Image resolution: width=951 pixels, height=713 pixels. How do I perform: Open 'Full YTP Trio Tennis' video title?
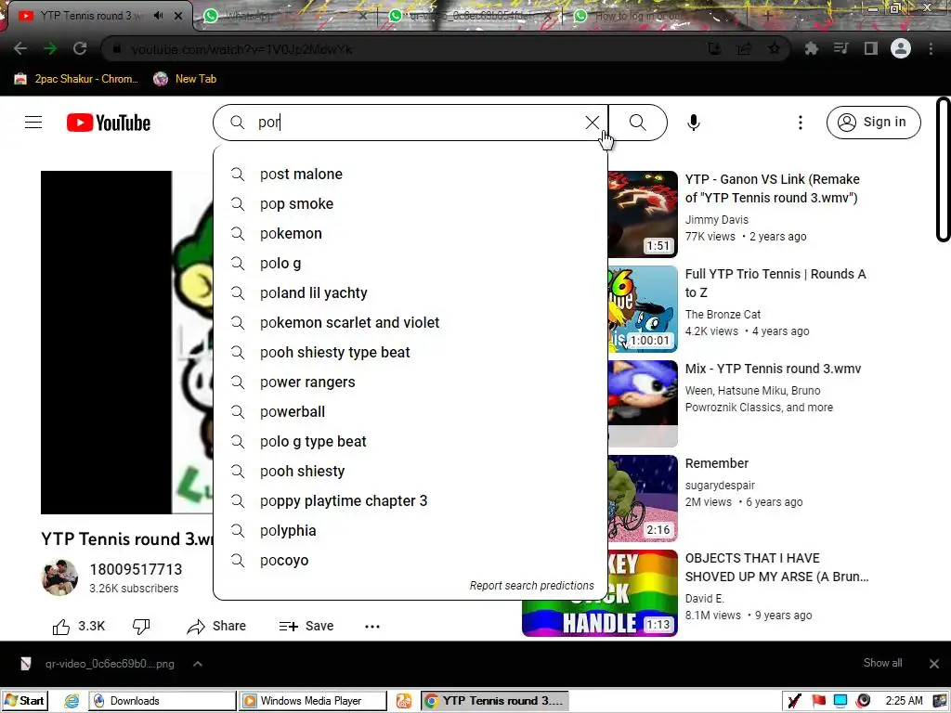[775, 283]
